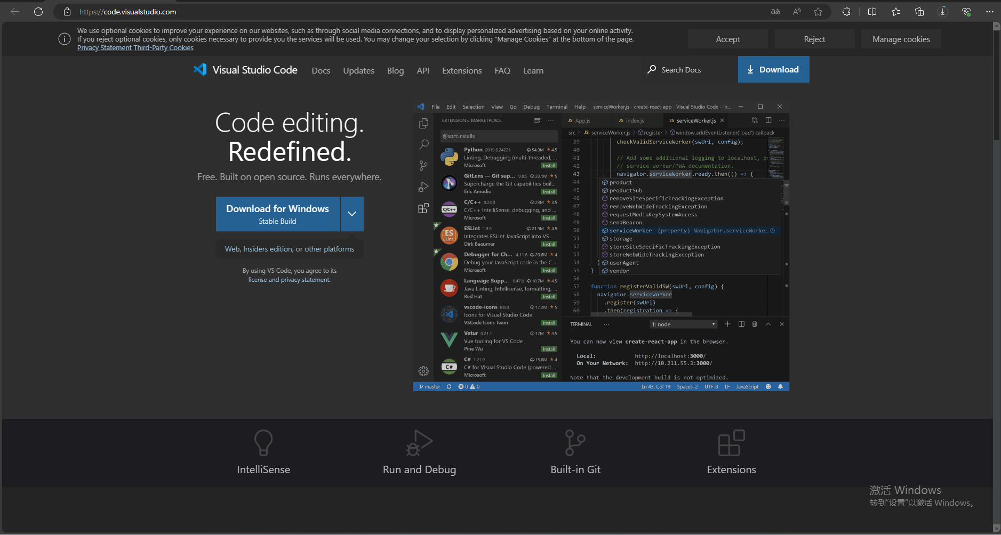
Task: Click the 'master' branch in the status bar
Action: click(430, 387)
